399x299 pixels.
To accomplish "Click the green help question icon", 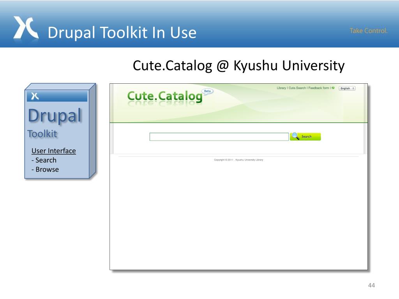I will (333, 88).
